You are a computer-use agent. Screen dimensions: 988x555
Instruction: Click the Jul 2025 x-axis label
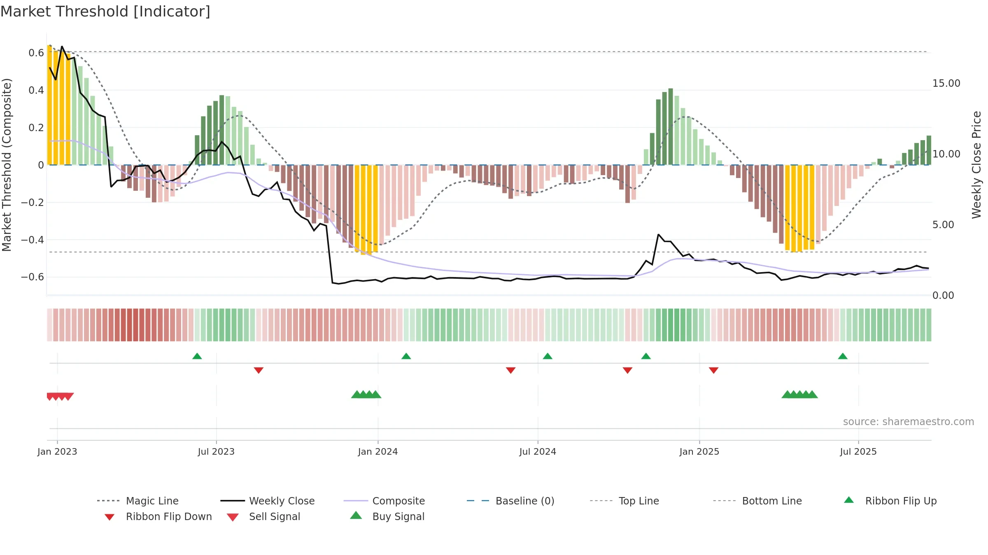click(858, 451)
